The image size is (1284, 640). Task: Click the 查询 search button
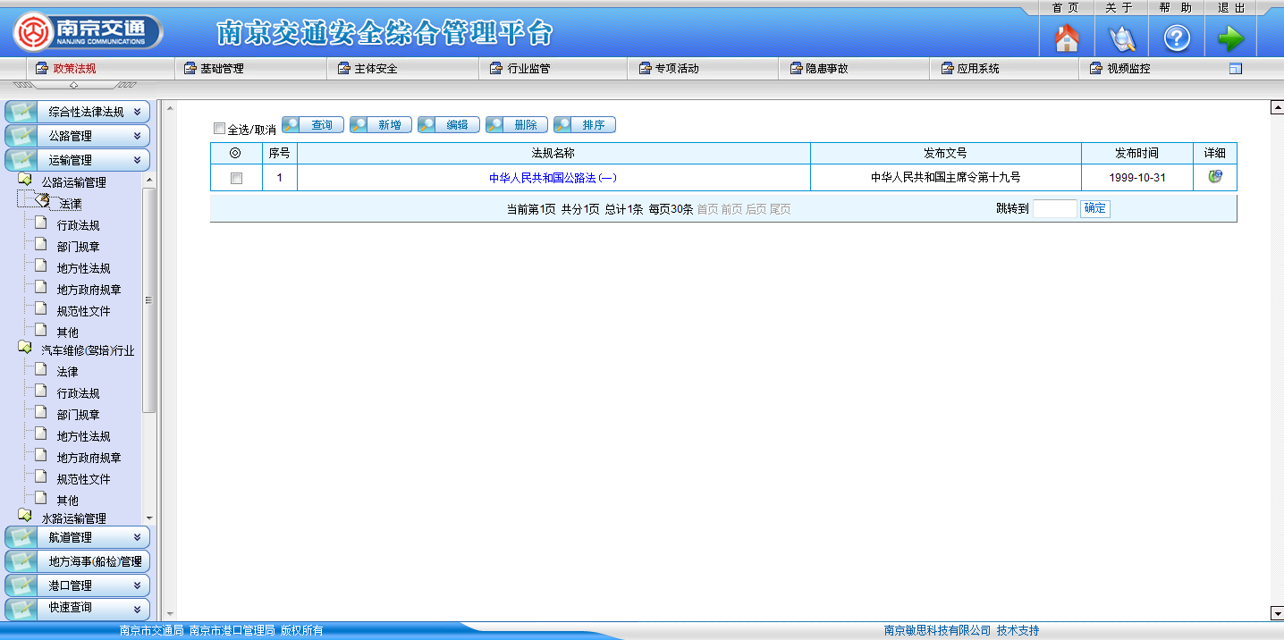click(x=313, y=125)
